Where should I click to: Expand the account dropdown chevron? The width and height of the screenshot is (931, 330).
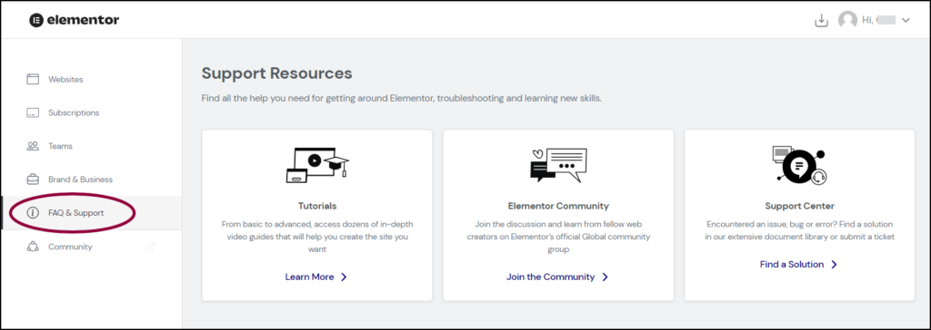pyautogui.click(x=906, y=20)
